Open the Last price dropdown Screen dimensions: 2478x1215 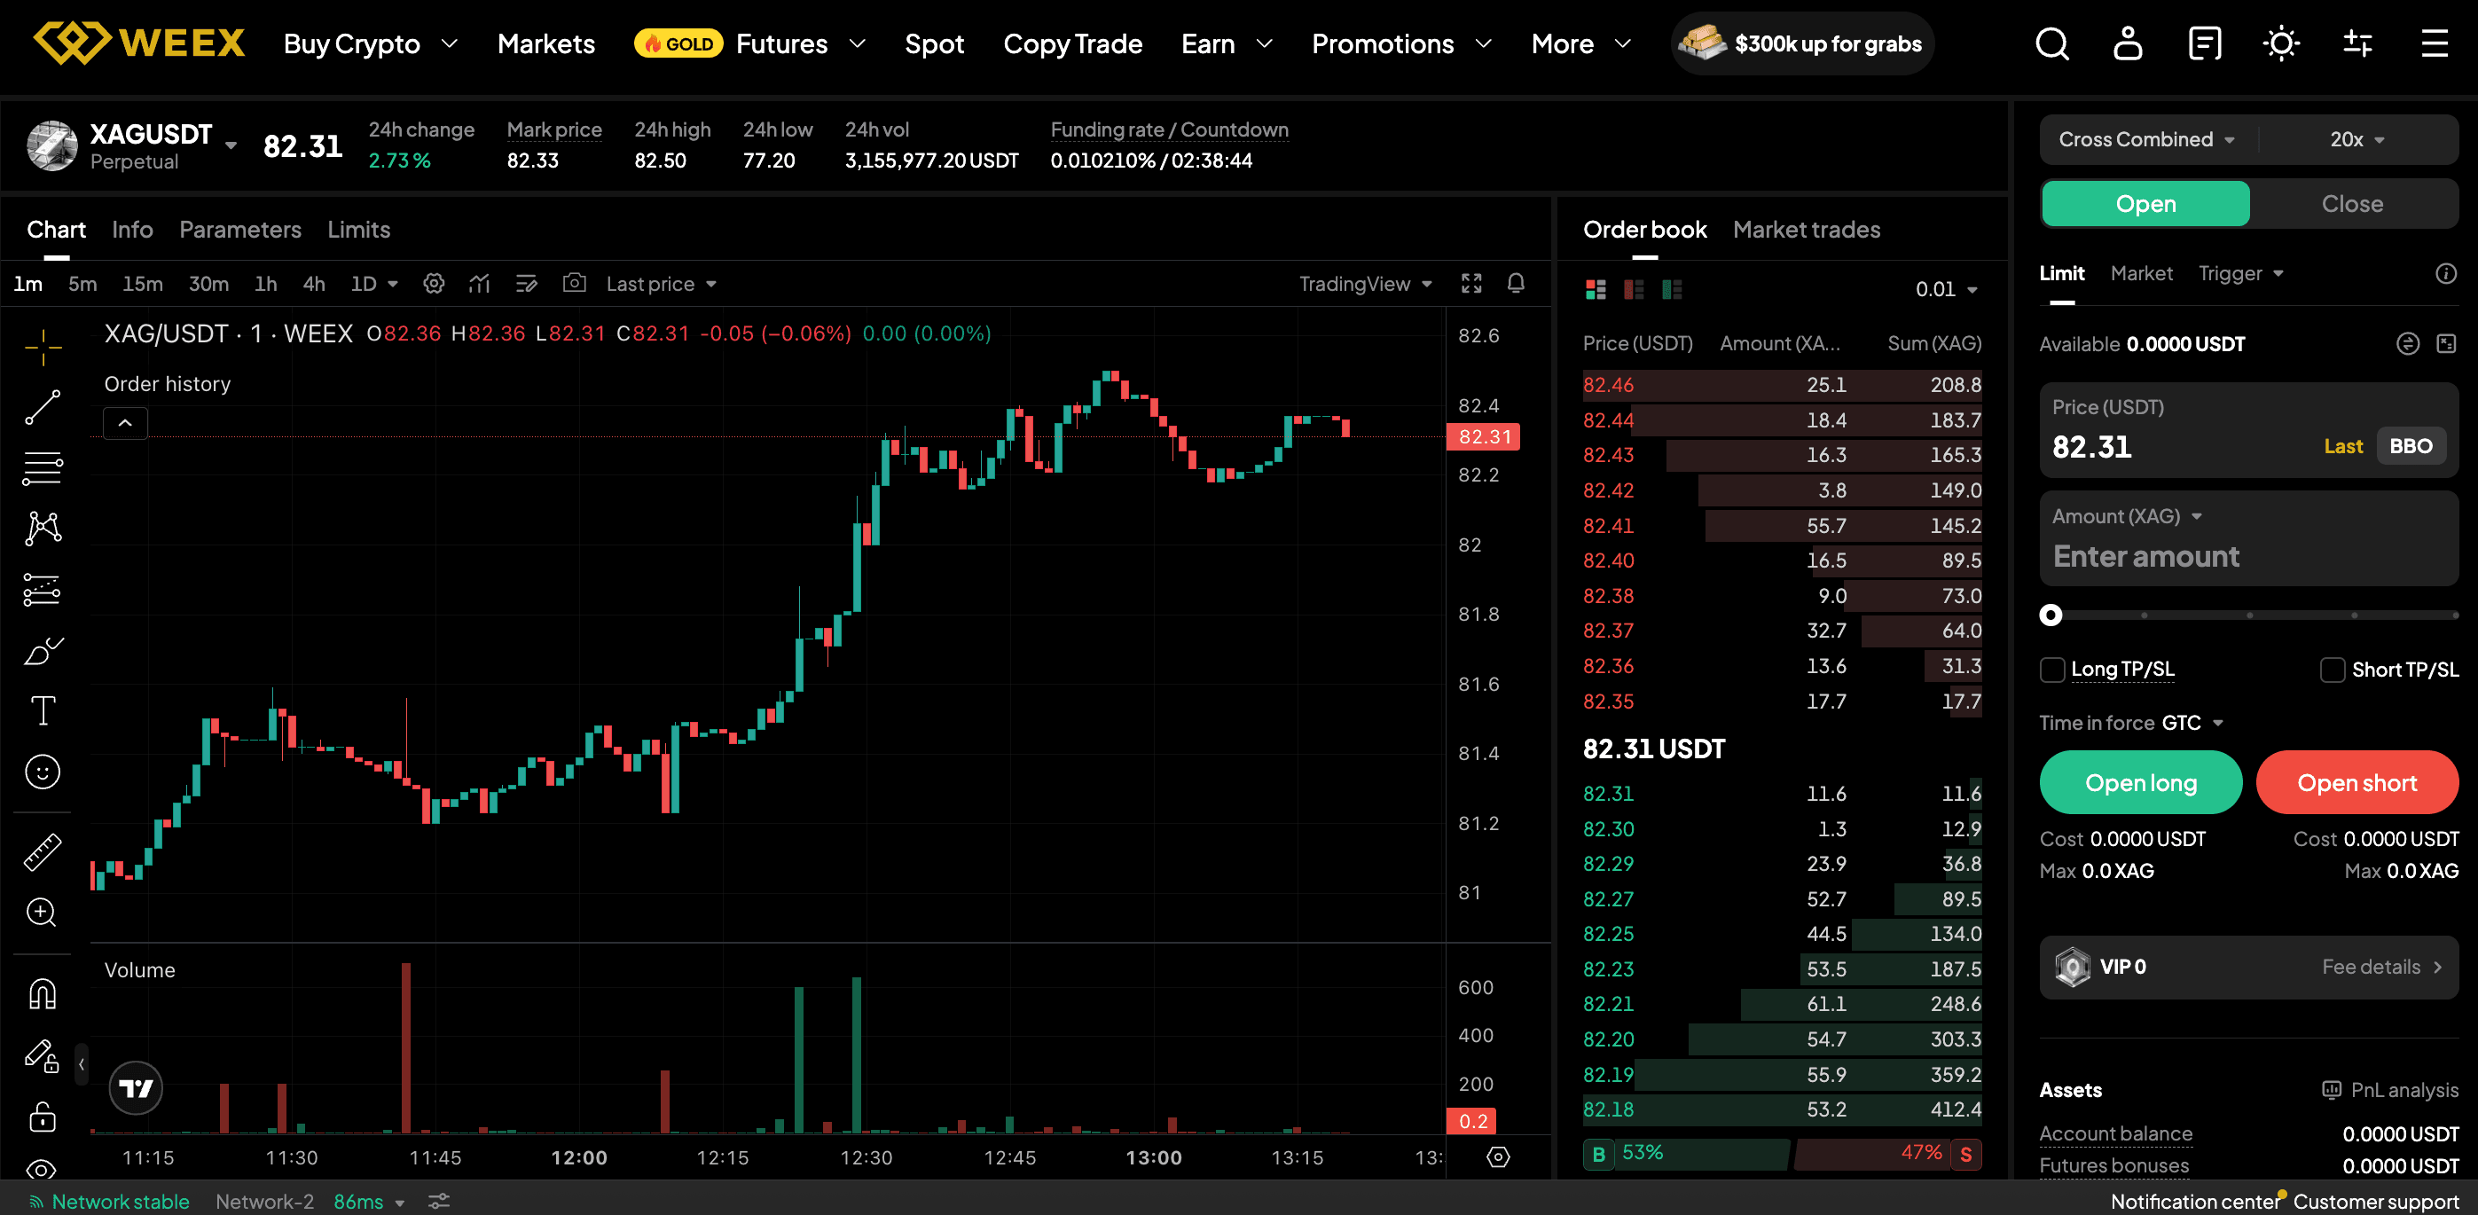[662, 284]
